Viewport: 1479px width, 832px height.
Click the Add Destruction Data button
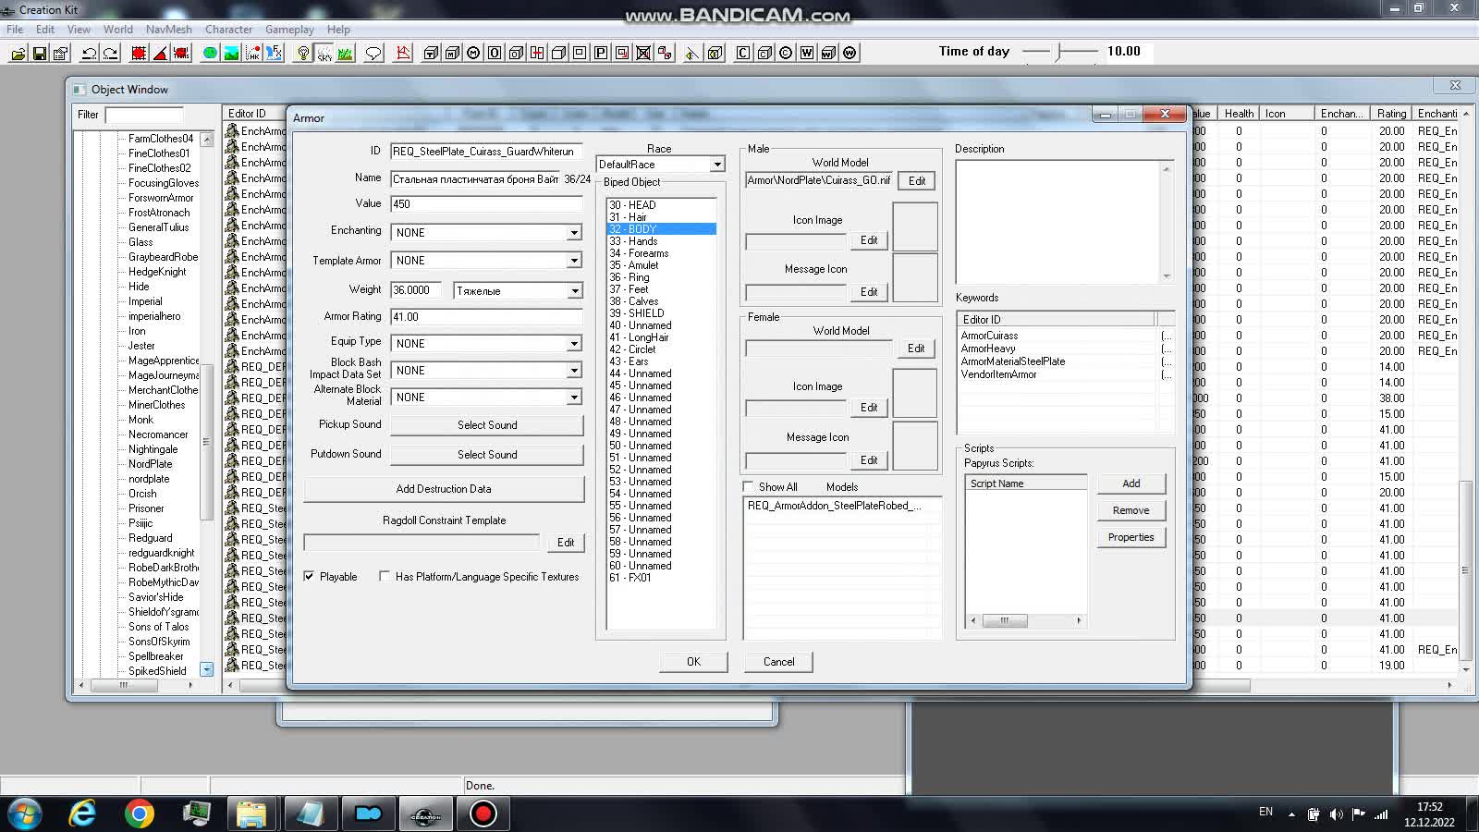(x=444, y=489)
